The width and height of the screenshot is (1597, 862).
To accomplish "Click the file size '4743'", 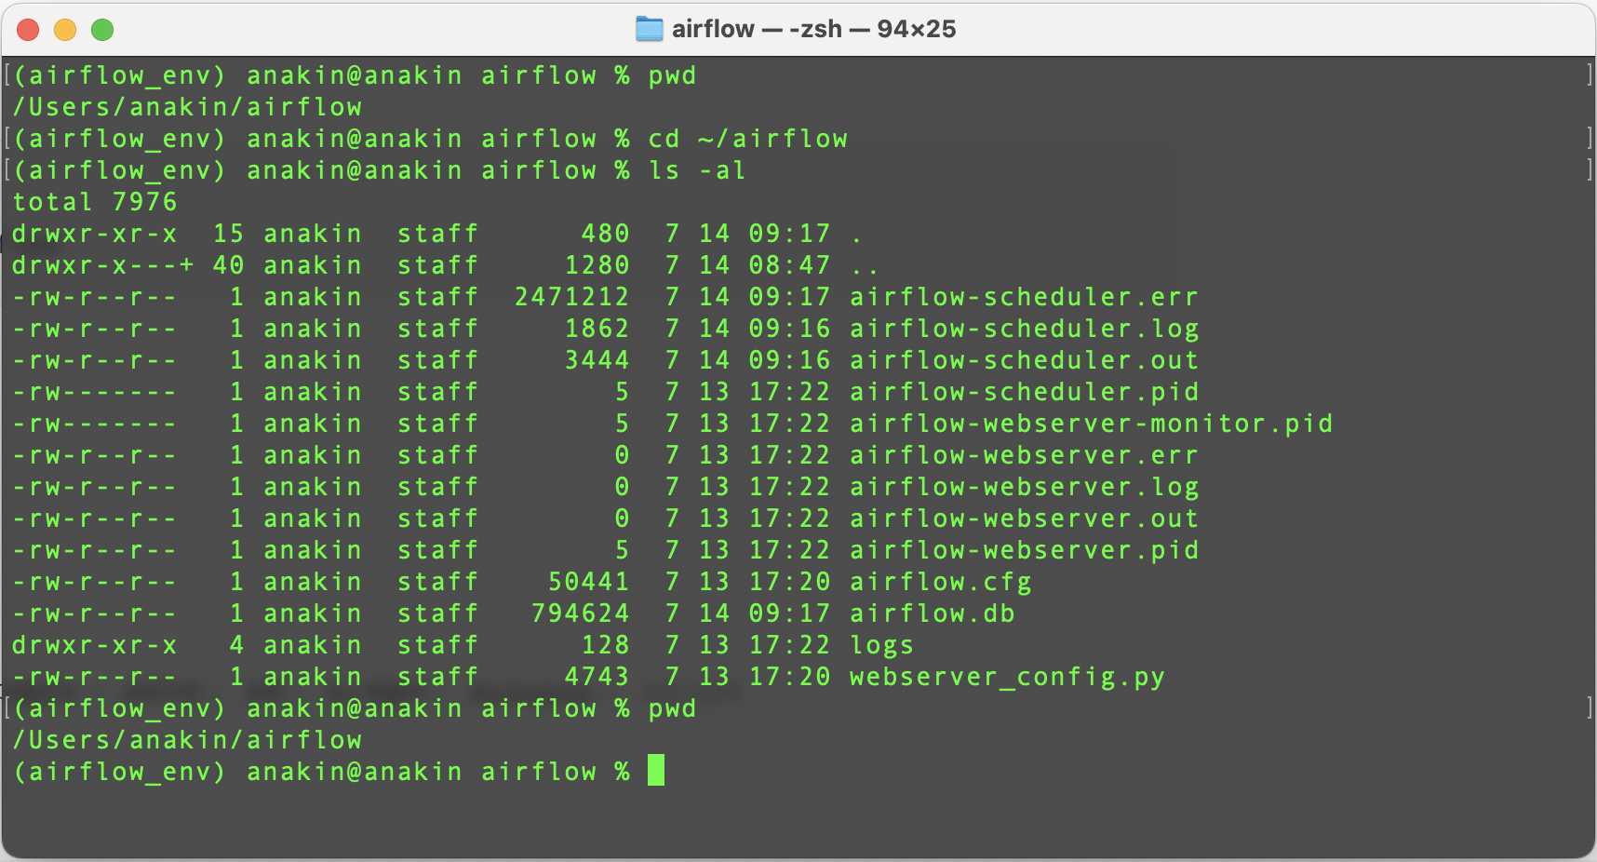I will click(597, 677).
